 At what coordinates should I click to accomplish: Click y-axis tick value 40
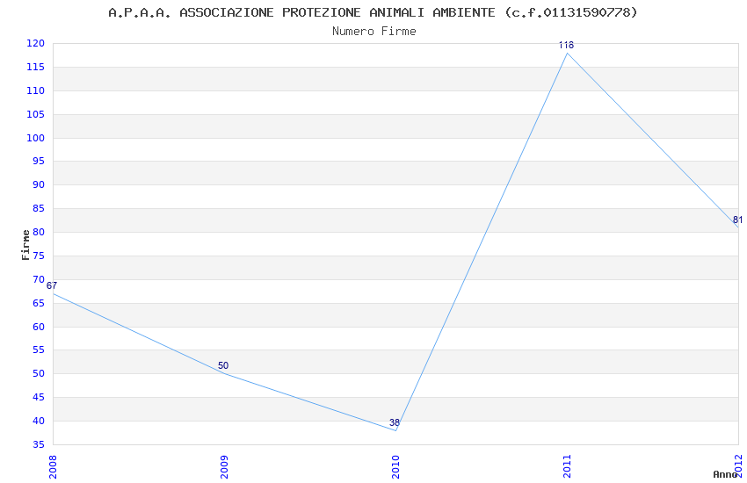pos(39,421)
